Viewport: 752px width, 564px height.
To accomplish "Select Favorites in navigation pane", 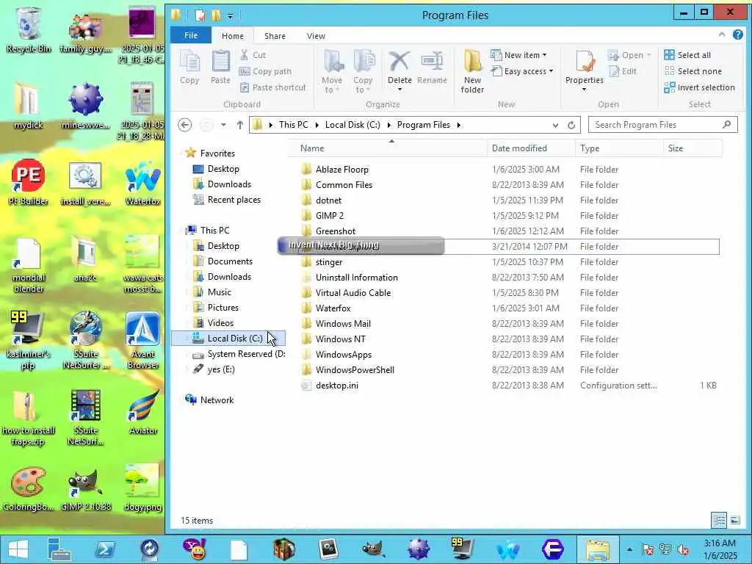I will [217, 153].
